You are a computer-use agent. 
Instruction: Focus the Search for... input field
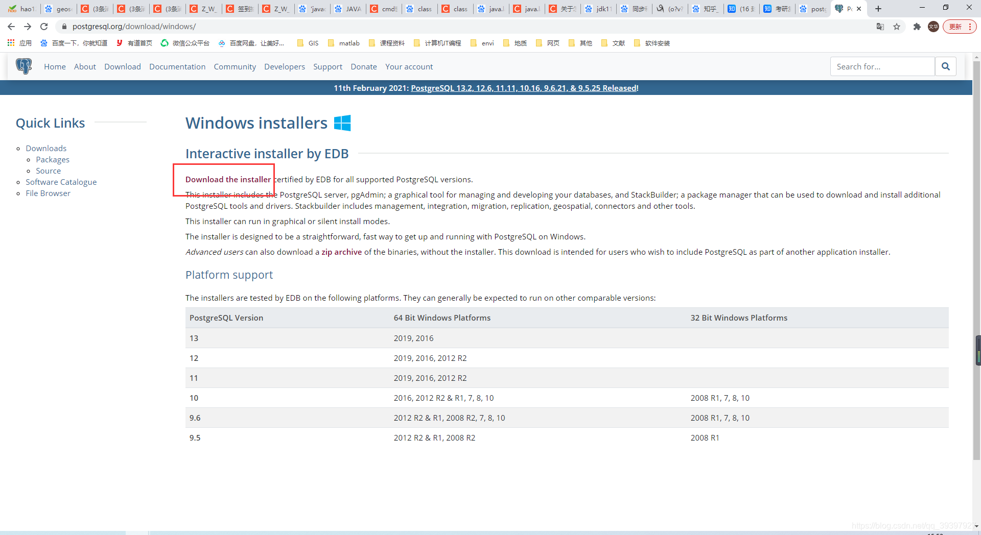pos(882,66)
